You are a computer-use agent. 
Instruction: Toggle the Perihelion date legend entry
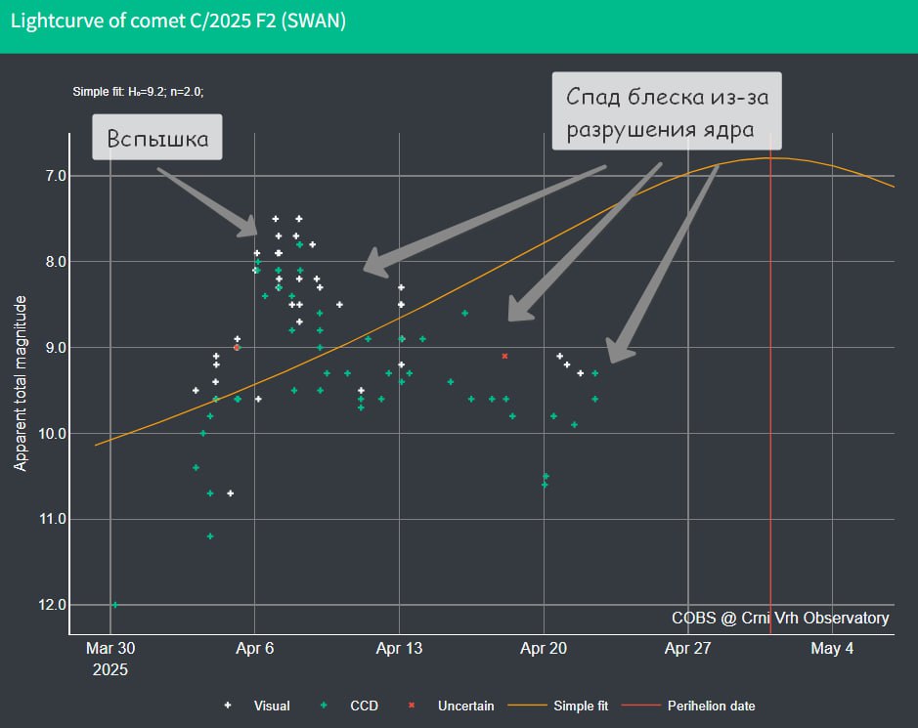(688, 706)
